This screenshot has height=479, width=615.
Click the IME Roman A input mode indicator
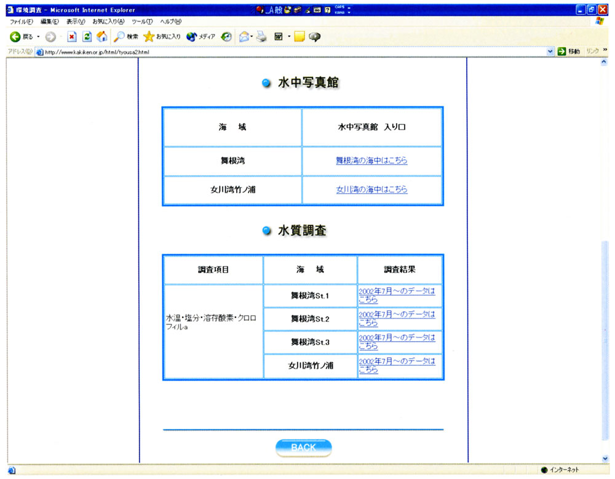pyautogui.click(x=270, y=10)
